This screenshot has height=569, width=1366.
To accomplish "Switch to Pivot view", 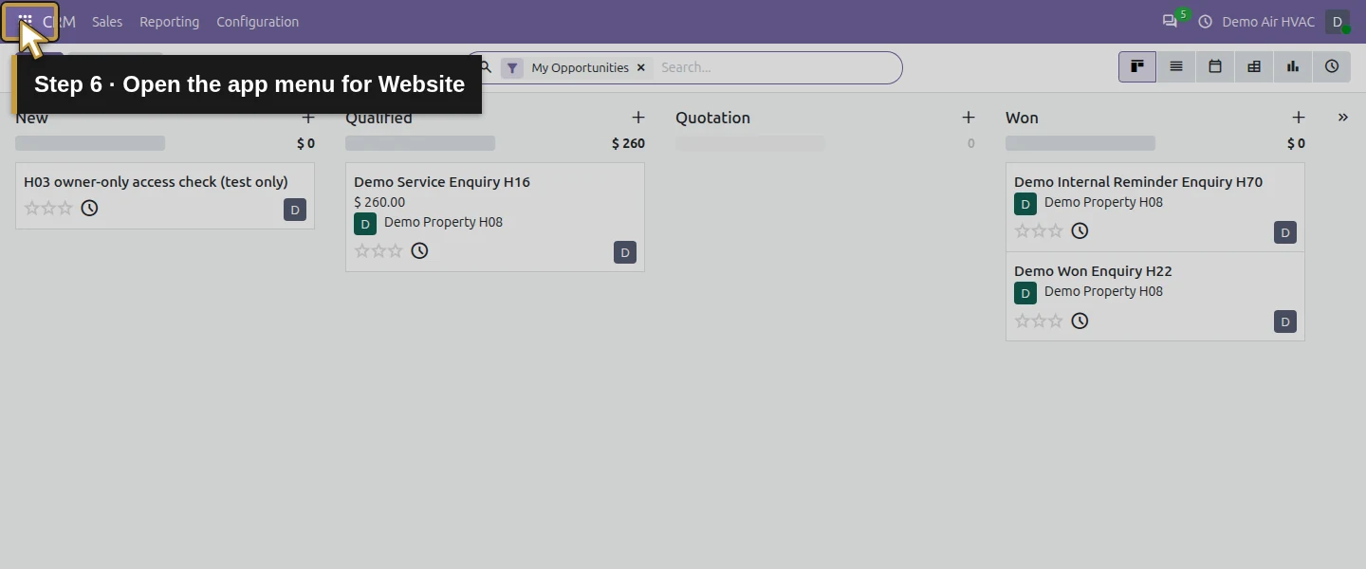I will pos(1254,66).
